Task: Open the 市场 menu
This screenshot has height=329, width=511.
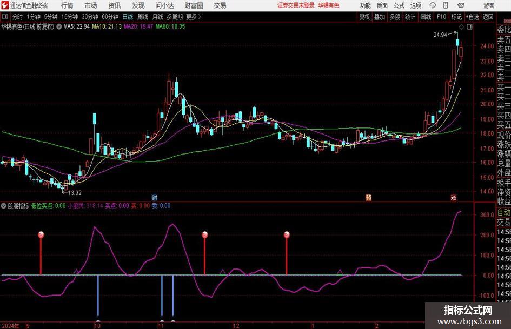Action: point(91,5)
